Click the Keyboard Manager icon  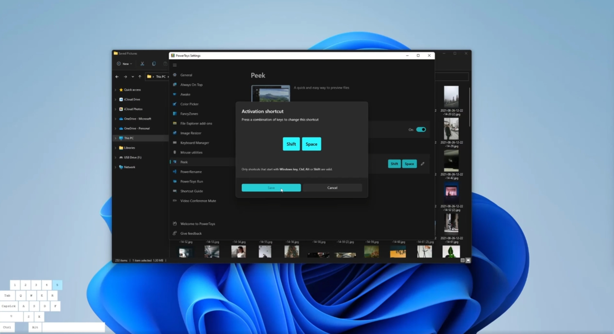coord(175,142)
